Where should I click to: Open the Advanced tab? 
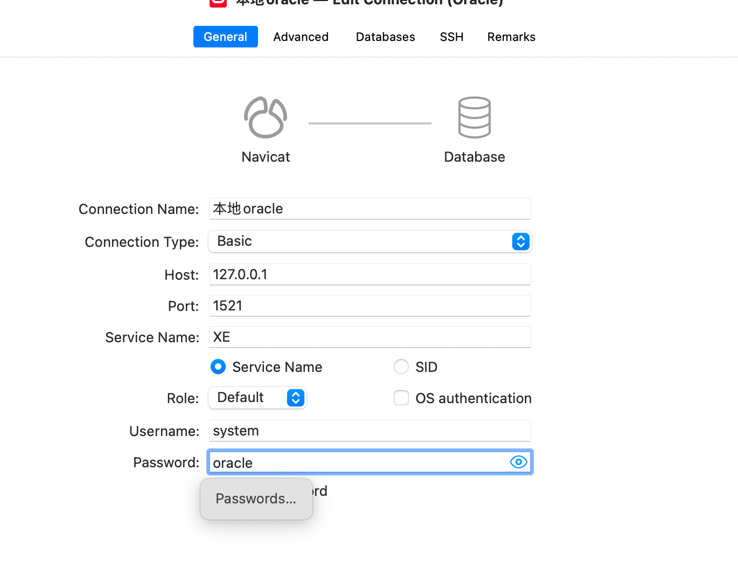point(301,37)
